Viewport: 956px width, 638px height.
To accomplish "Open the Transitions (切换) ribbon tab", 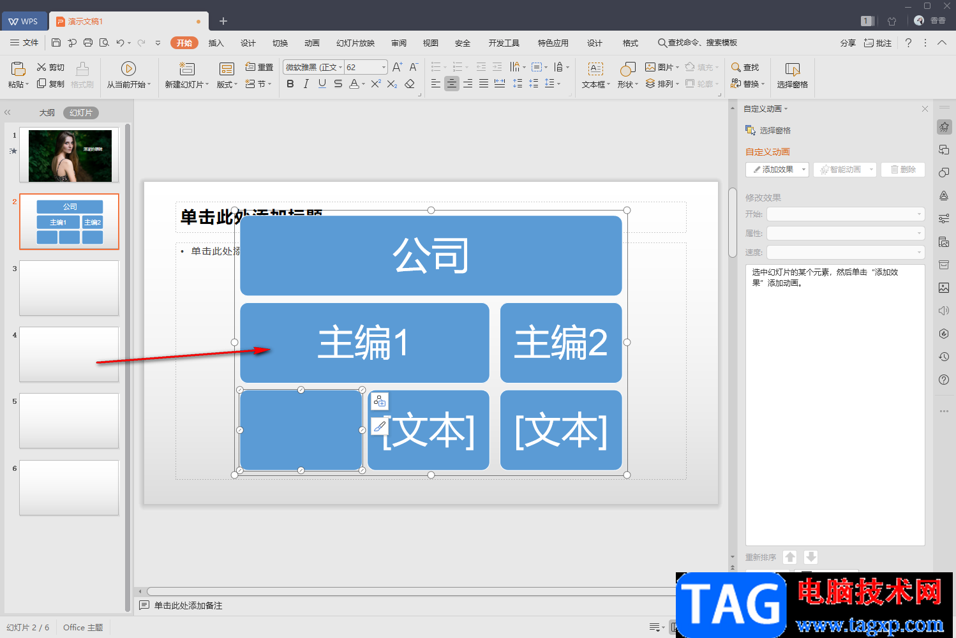I will (x=280, y=43).
